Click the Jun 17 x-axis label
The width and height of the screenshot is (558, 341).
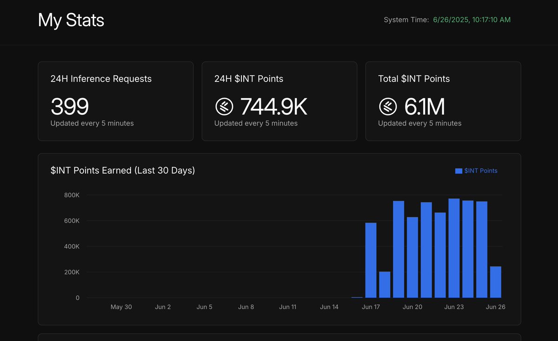pyautogui.click(x=371, y=307)
